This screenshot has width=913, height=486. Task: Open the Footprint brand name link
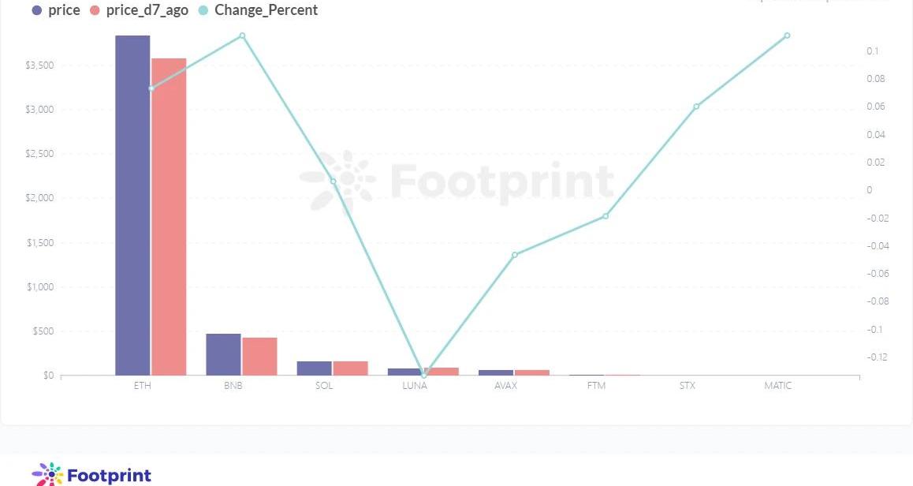pyautogui.click(x=110, y=476)
